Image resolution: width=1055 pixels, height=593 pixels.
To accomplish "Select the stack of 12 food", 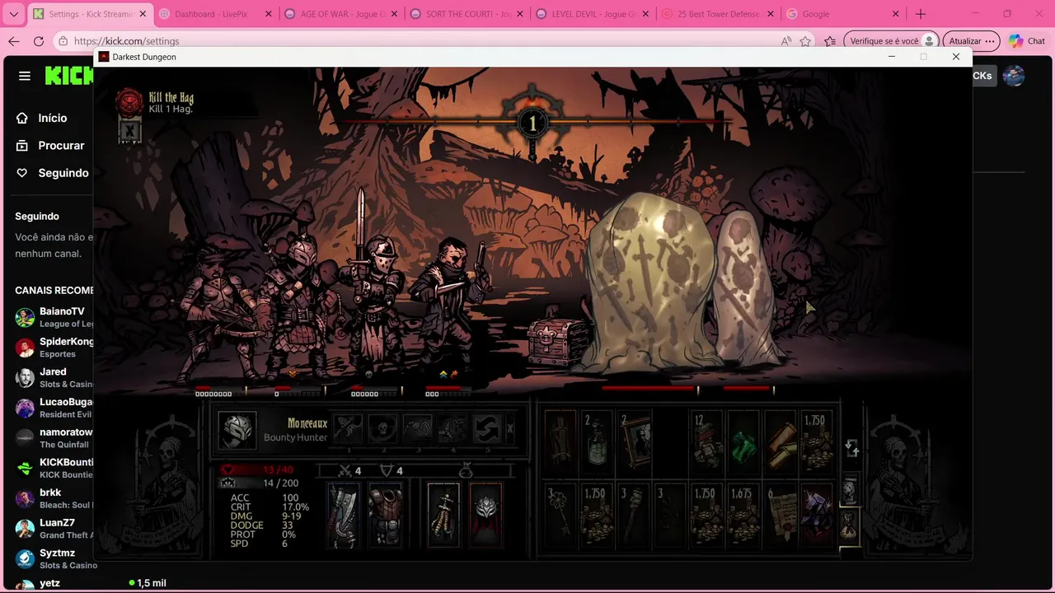I will tap(707, 443).
